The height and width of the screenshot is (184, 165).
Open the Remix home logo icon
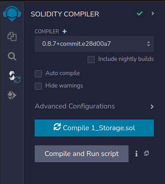click(12, 14)
